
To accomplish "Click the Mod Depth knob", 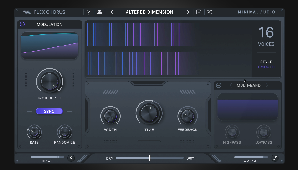I will click(50, 82).
